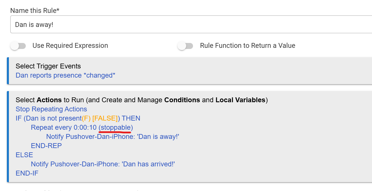
Task: Click the 'IF (Dan is not present' condition text
Action: 49,118
